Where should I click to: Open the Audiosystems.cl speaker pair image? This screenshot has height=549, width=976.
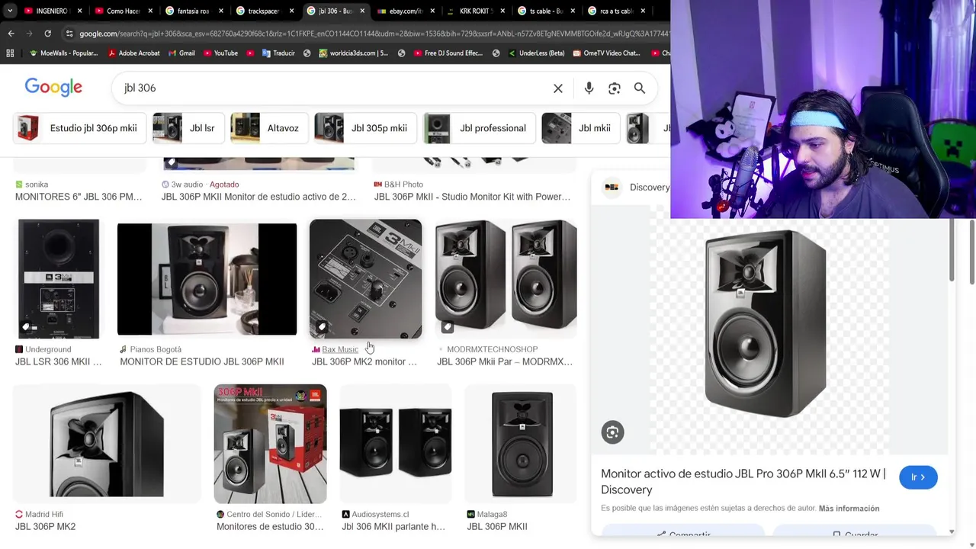[395, 442]
